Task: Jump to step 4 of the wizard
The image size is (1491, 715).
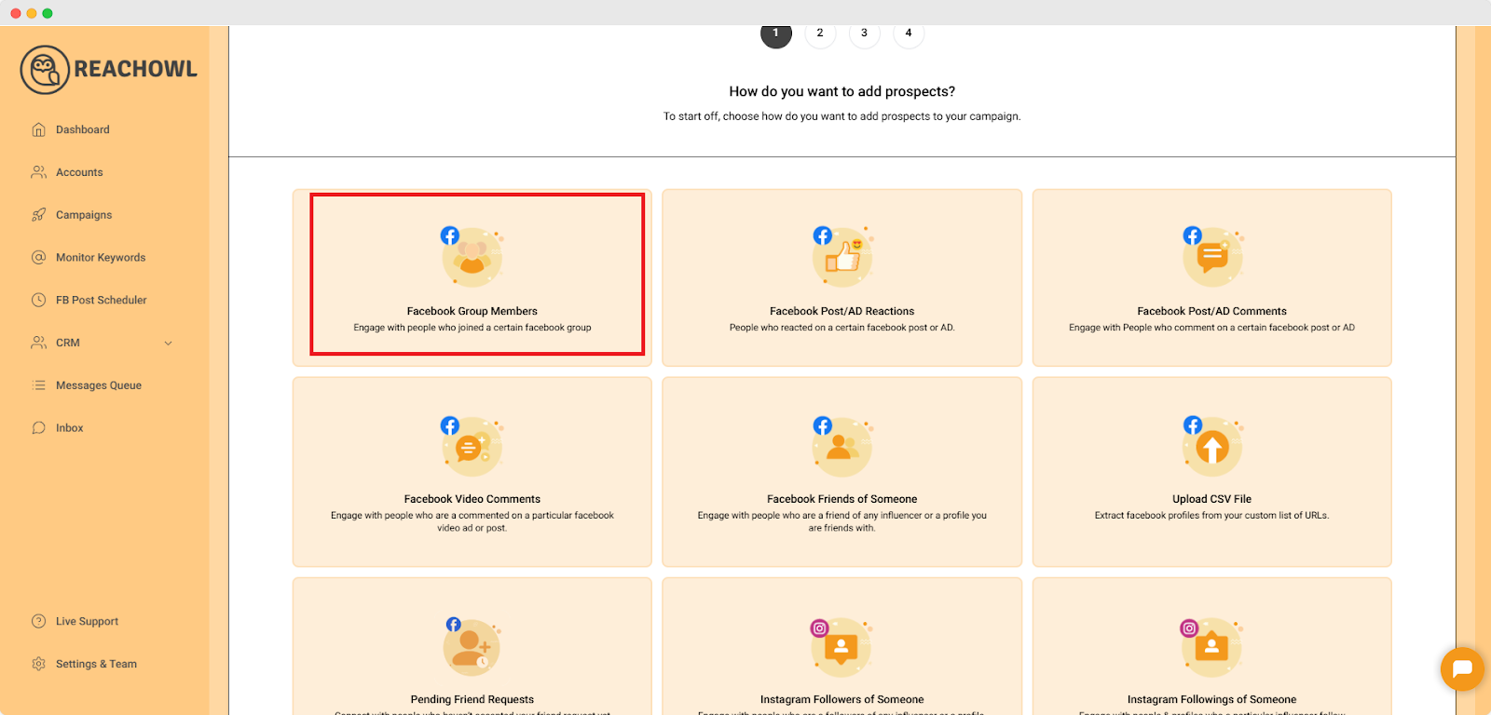Action: [909, 33]
